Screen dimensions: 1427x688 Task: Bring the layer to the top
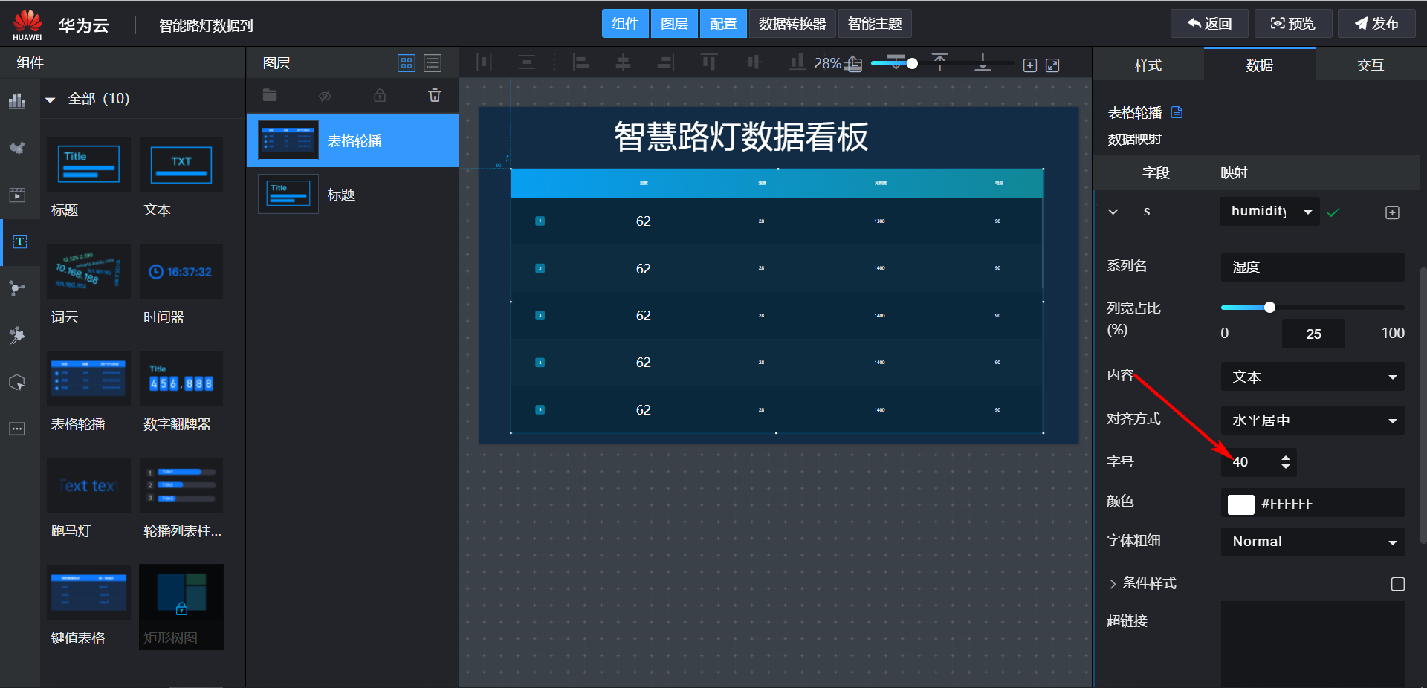pyautogui.click(x=939, y=62)
